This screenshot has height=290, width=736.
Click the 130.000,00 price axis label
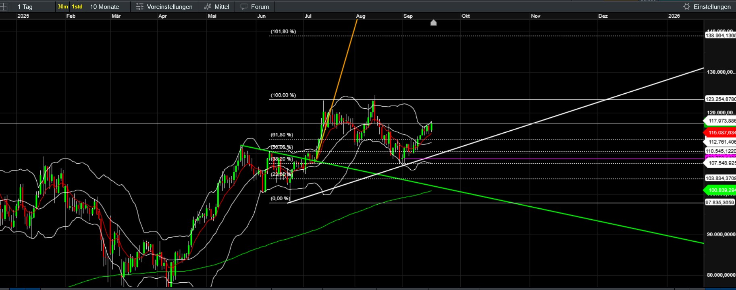pyautogui.click(x=721, y=72)
